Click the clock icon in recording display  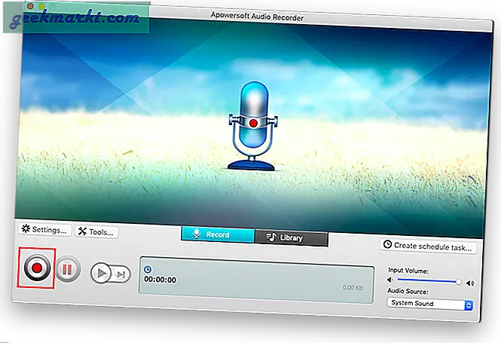click(147, 268)
